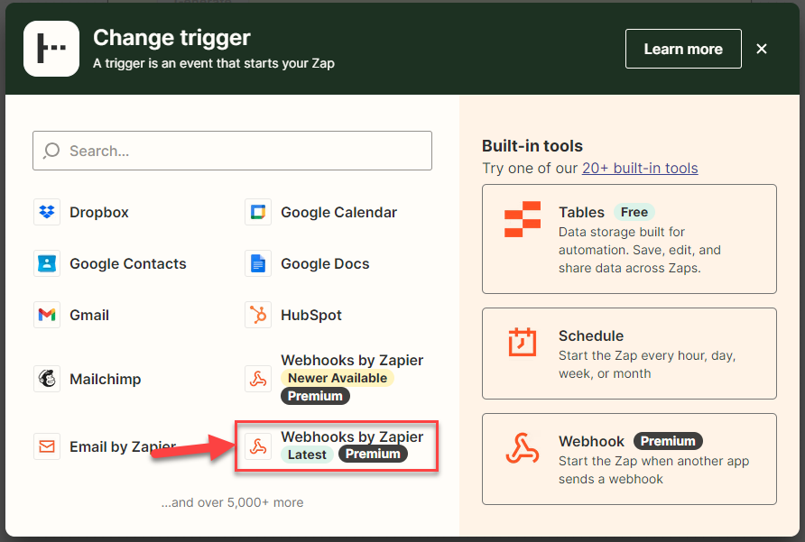Click the Email by Zapier envelope icon
Viewport: 805px width, 542px height.
[x=47, y=446]
